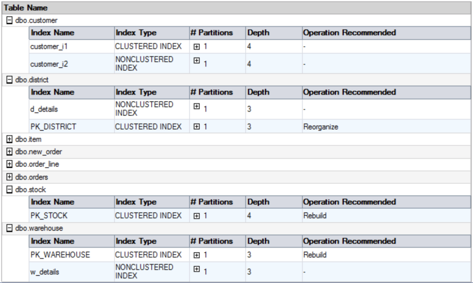
Task: Select the w_details index name cell
Action: click(72, 272)
